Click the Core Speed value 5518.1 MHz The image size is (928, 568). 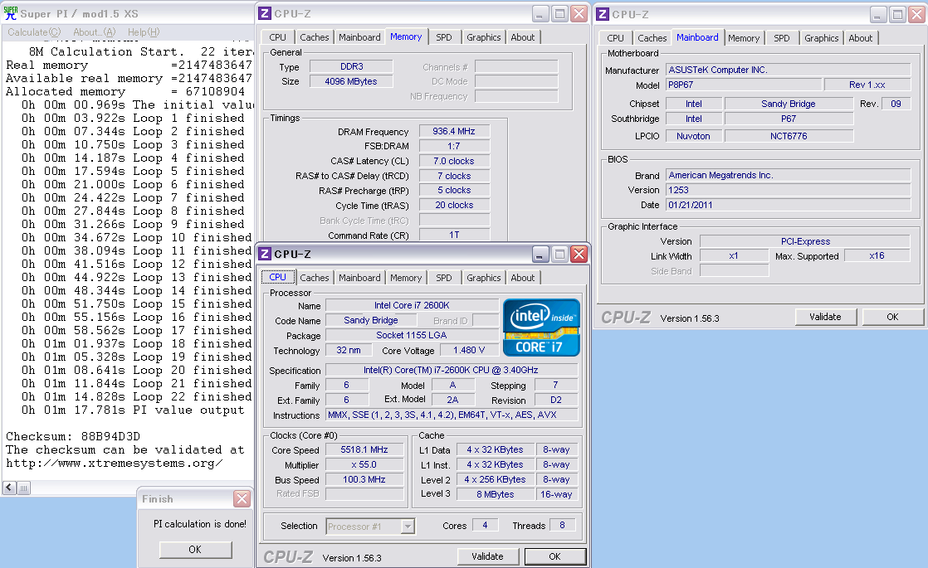click(x=364, y=449)
